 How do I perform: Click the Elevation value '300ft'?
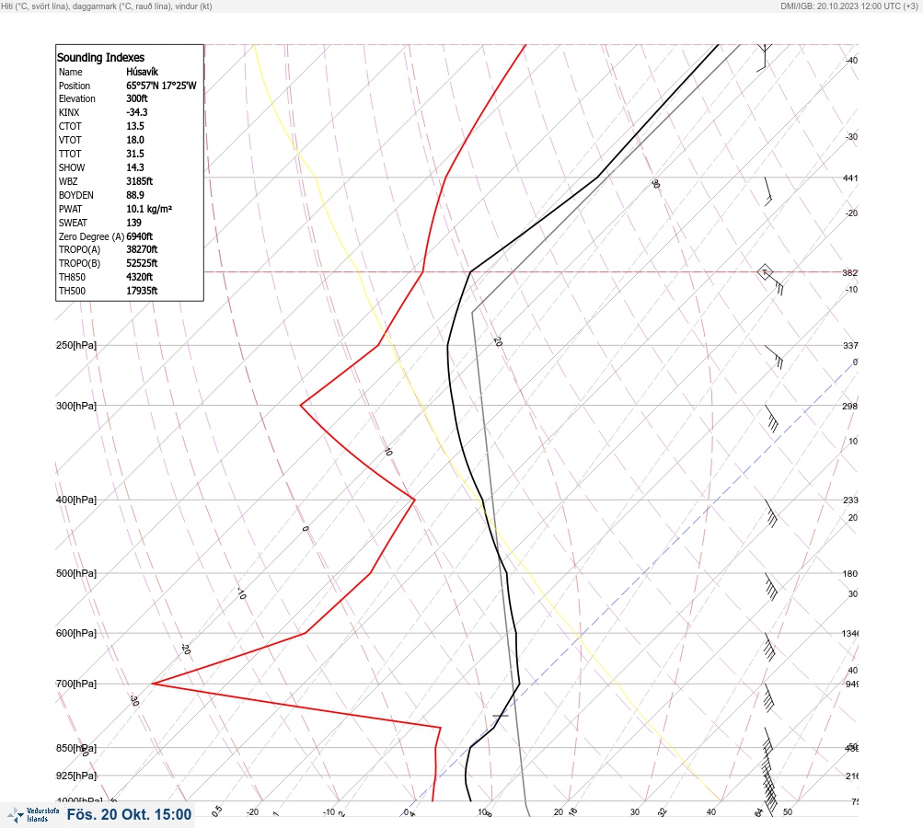[136, 98]
